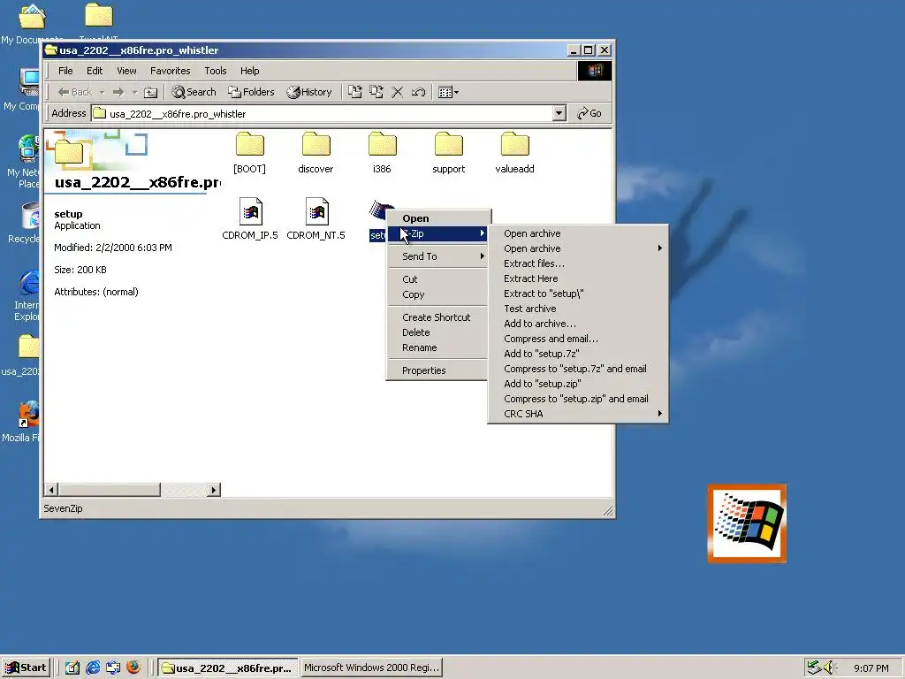
Task: Expand the Forward history dropdown arrow
Action: click(134, 92)
